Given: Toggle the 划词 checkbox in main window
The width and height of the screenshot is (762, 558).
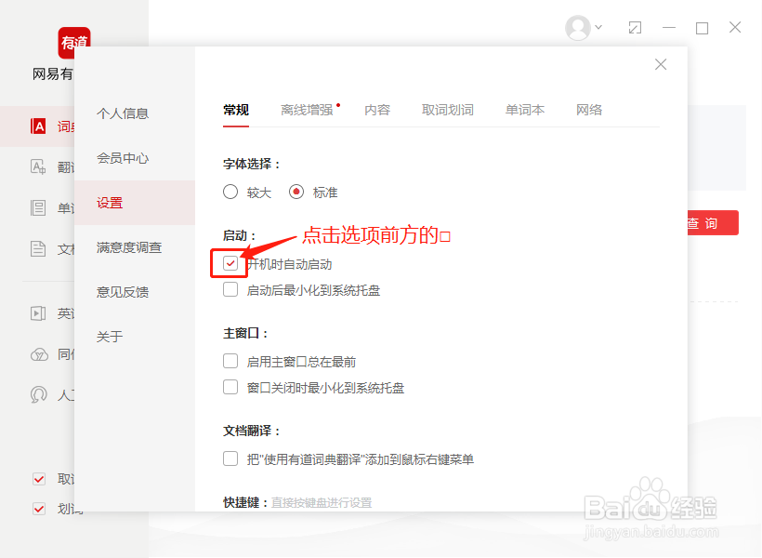Looking at the screenshot, I should [x=39, y=509].
